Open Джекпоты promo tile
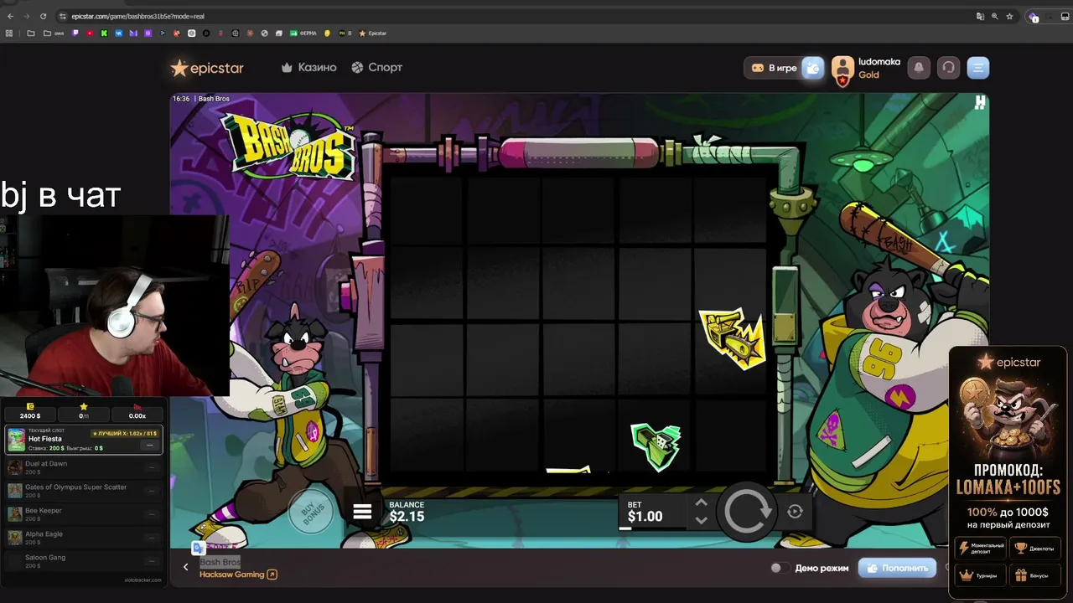Viewport: 1073px width, 603px height. [1034, 549]
